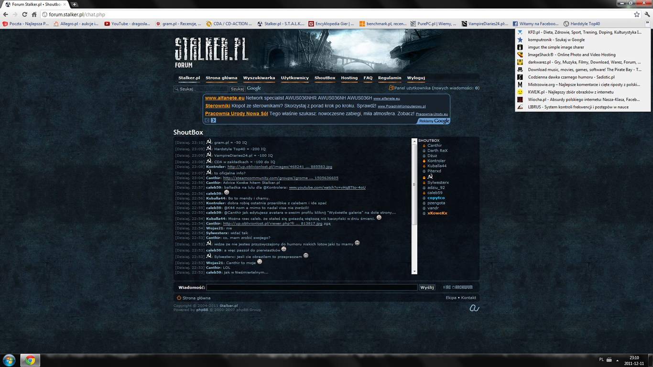Viewport: 653px width, 367px height.
Task: Log out via Wyloguj
Action: 416,78
